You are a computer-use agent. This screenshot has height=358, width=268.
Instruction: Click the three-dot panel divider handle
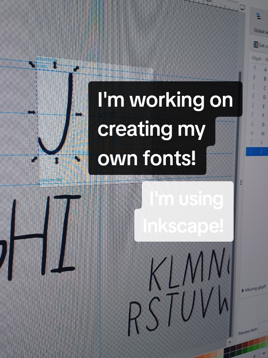(241, 183)
